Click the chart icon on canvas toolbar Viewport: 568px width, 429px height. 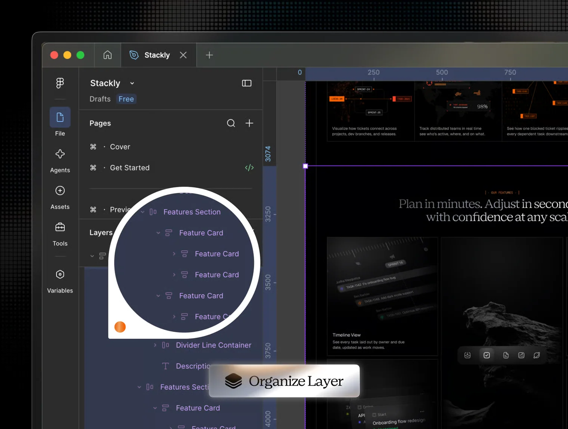(x=521, y=355)
